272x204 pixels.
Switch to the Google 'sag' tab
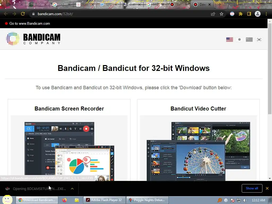click(61, 5)
